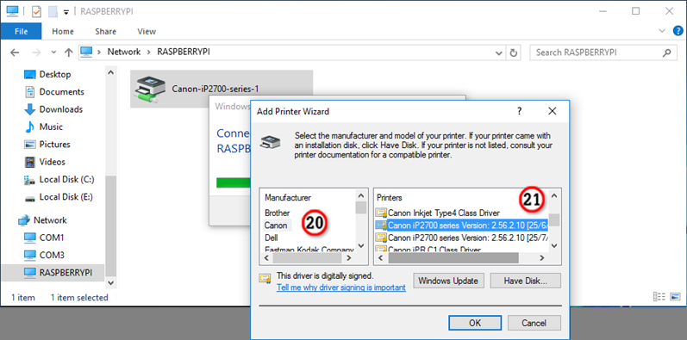Open the View ribbon tab

[147, 31]
